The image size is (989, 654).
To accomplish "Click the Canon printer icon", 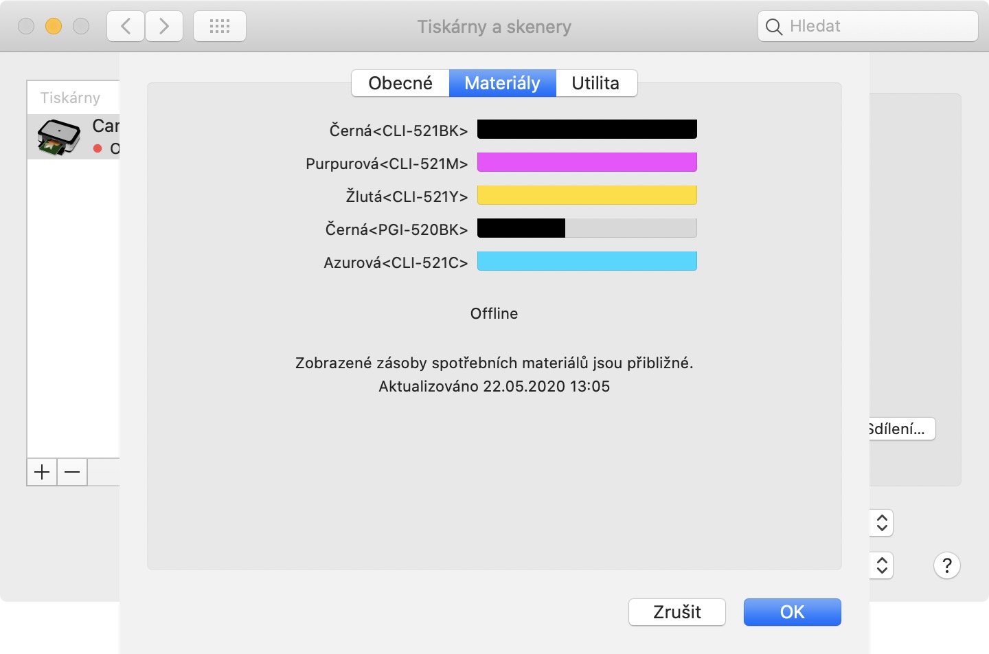I will [x=58, y=137].
